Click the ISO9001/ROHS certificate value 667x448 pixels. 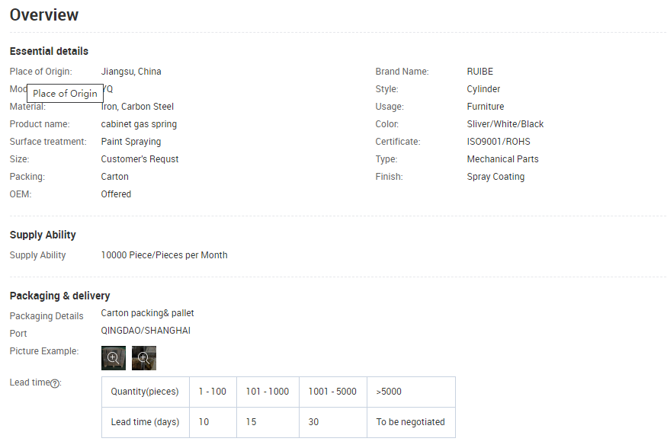499,142
